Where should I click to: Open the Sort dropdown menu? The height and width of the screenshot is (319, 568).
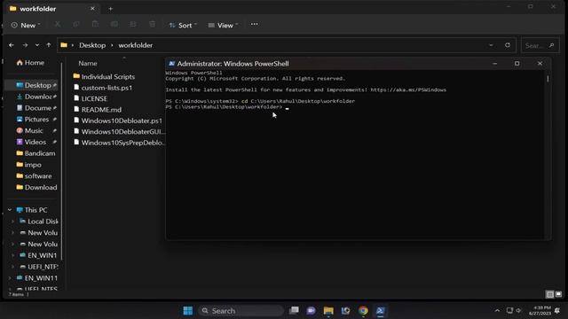click(x=183, y=26)
